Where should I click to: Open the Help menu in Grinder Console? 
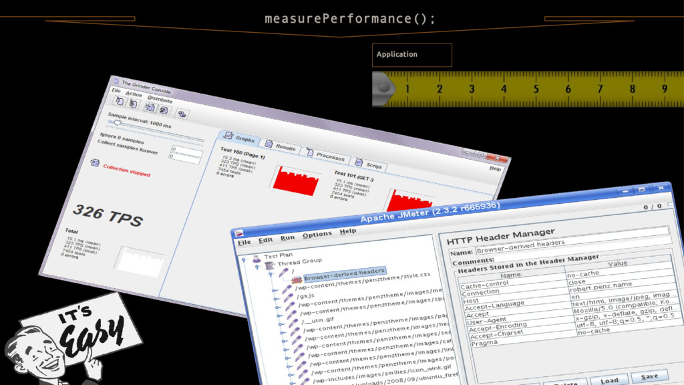495,168
